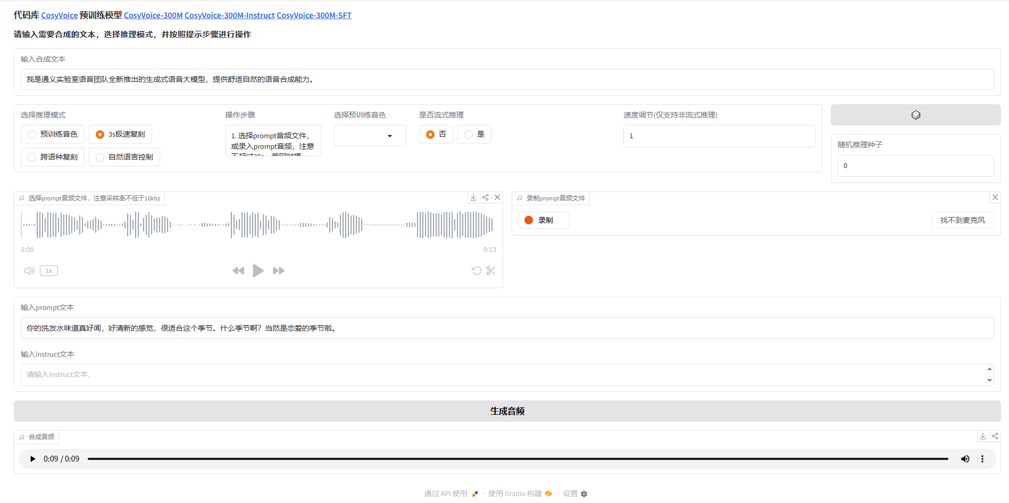The width and height of the screenshot is (1009, 503).
Task: Click the random seed dice icon
Action: pos(915,114)
